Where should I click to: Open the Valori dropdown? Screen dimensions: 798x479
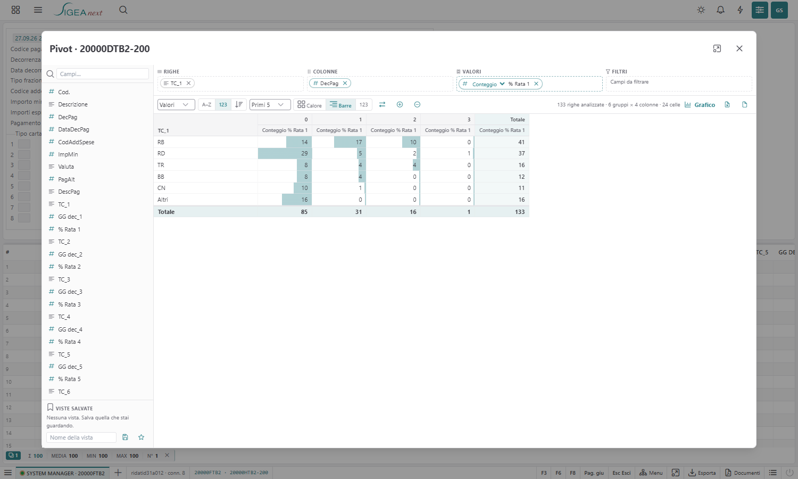click(176, 104)
